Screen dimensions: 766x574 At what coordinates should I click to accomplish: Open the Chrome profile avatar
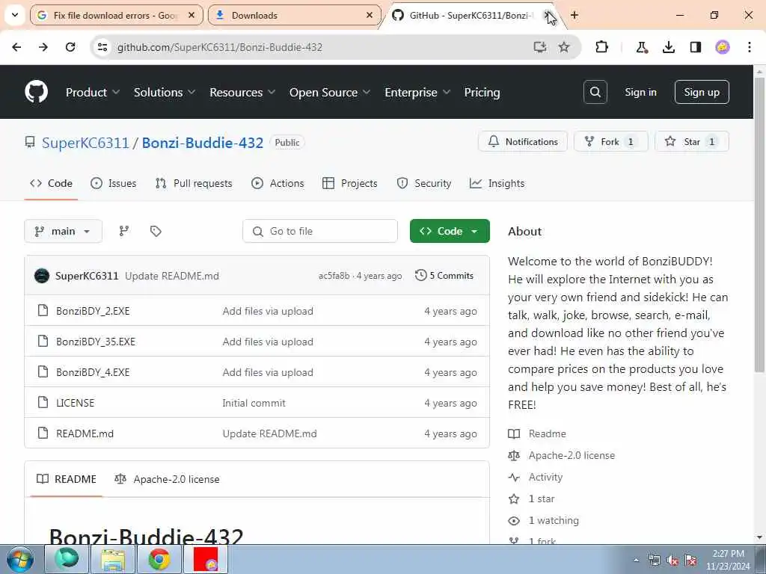[x=723, y=47]
